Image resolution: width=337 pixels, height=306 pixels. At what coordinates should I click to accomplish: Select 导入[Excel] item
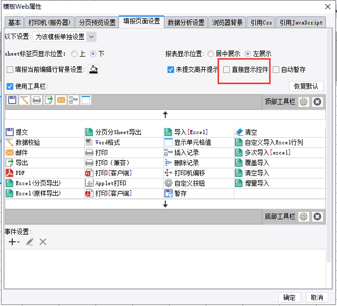click(199, 132)
